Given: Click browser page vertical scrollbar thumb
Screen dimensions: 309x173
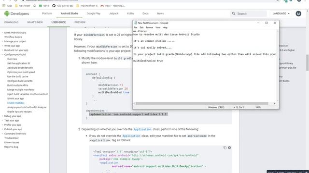Looking at the screenshot, I should pos(307,63).
